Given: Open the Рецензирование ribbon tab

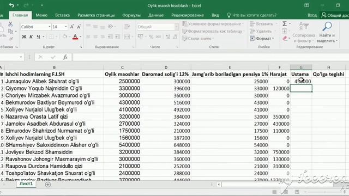Looking at the screenshot, I should click(188, 15).
